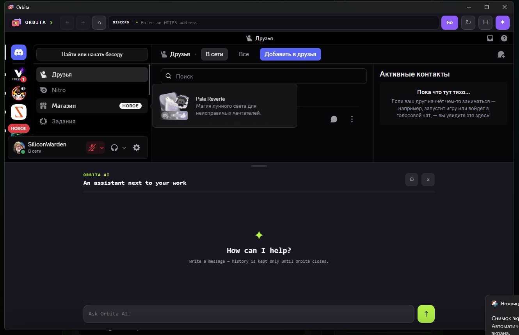Grab the AI panel resize handle
Screen dimensions: 519x335
[259, 166]
